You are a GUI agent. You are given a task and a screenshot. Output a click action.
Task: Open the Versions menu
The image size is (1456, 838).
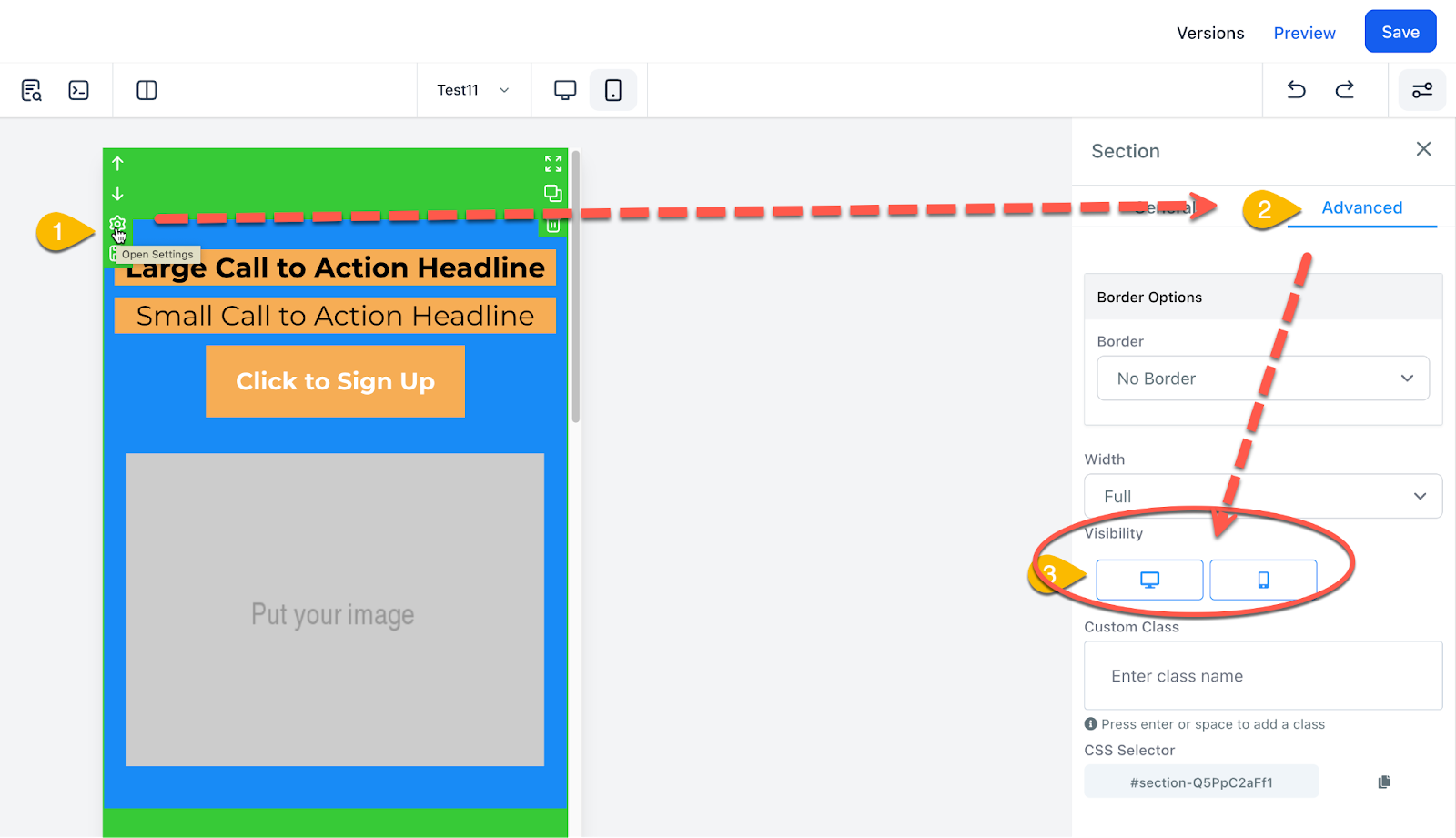click(x=1210, y=33)
